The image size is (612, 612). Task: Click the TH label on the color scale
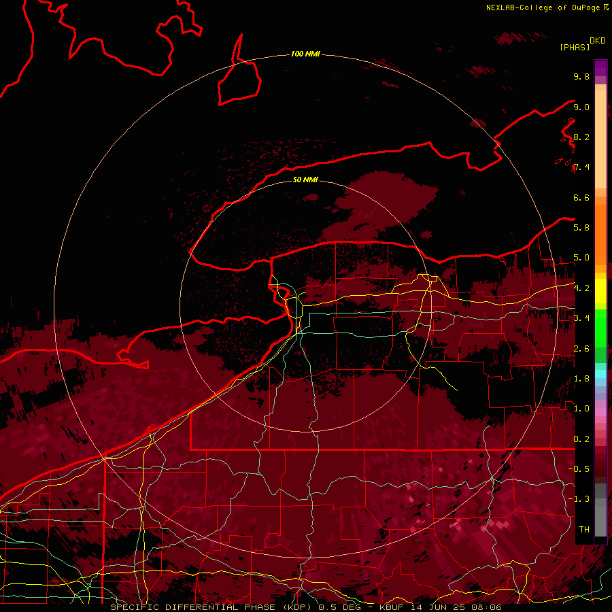584,530
